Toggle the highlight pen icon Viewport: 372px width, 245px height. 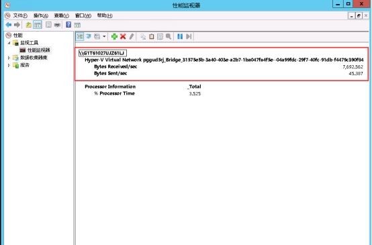132,36
